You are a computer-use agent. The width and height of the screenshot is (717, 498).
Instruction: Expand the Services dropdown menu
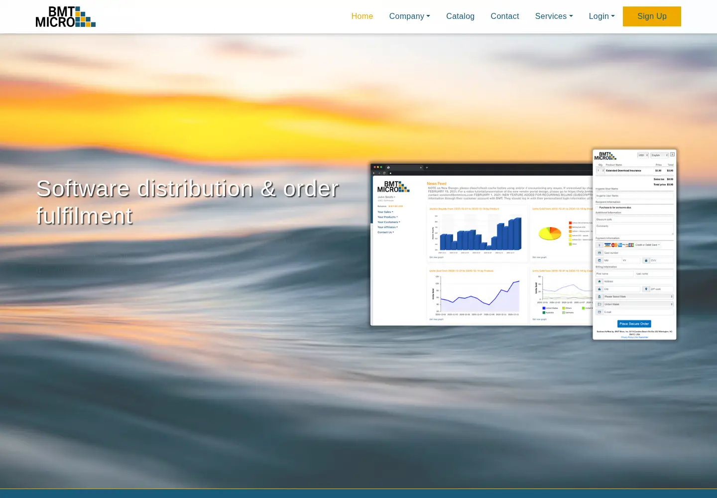pos(554,16)
